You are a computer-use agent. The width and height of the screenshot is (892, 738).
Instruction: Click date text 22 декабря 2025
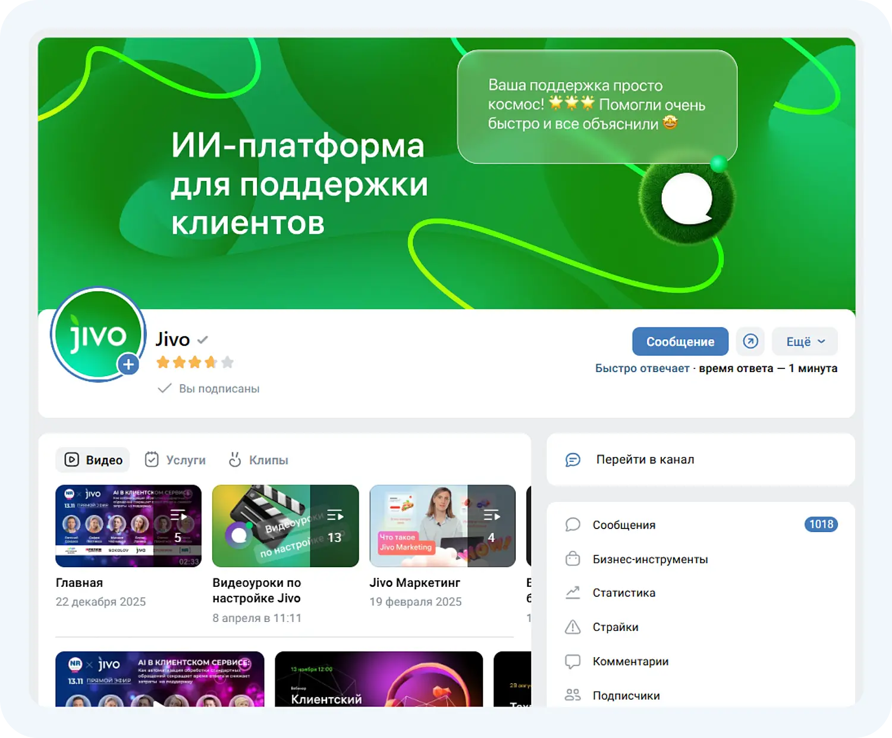pyautogui.click(x=100, y=602)
